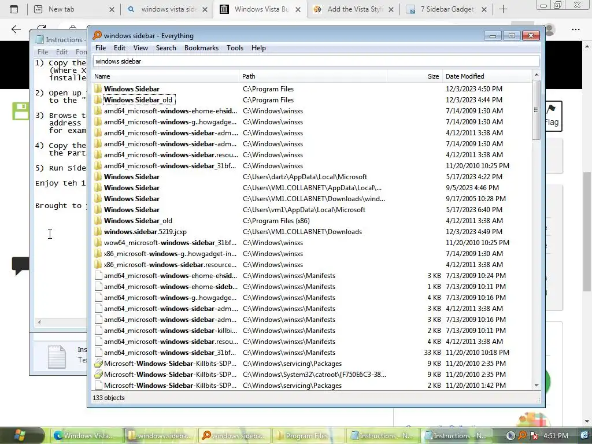Open the Bookmarks menu
The height and width of the screenshot is (444, 592).
coord(201,48)
